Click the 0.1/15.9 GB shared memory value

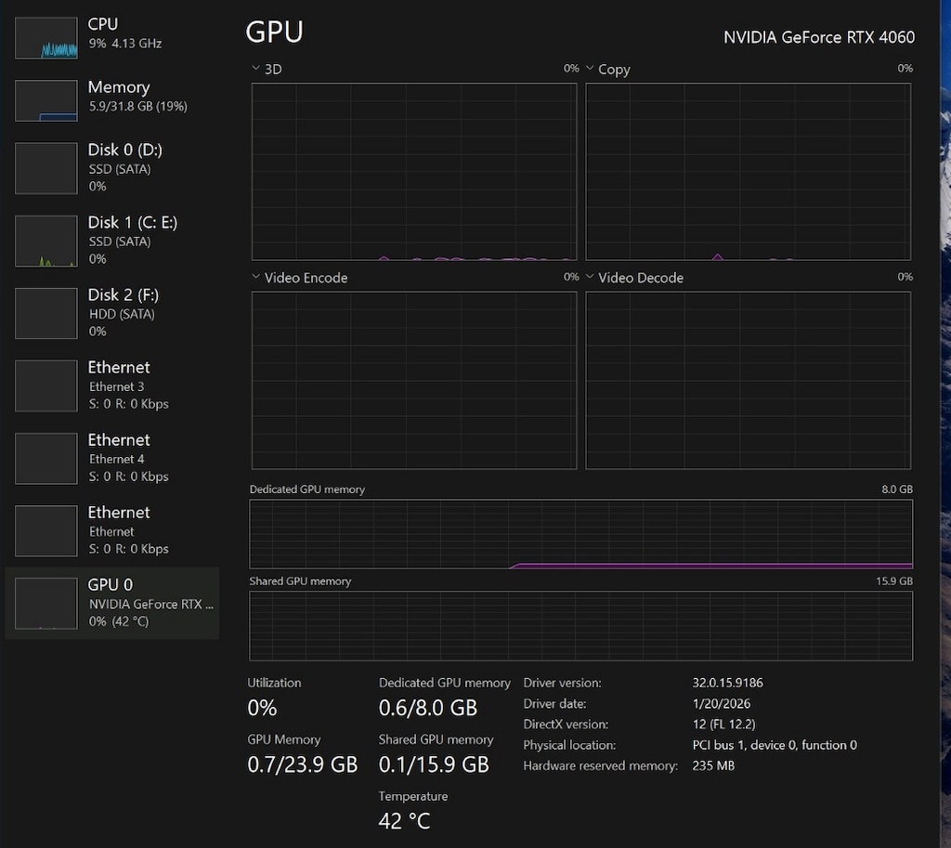pyautogui.click(x=434, y=764)
